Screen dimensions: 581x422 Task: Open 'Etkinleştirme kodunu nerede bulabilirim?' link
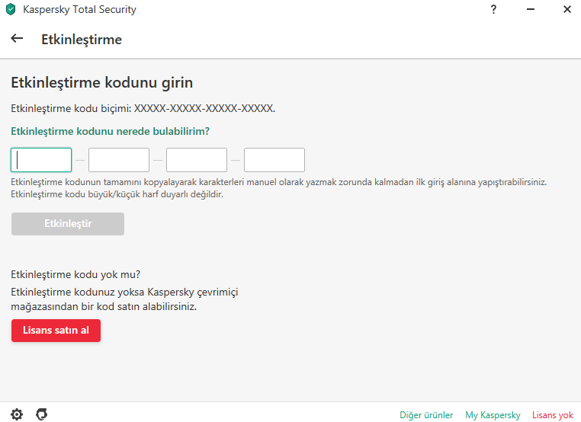110,132
